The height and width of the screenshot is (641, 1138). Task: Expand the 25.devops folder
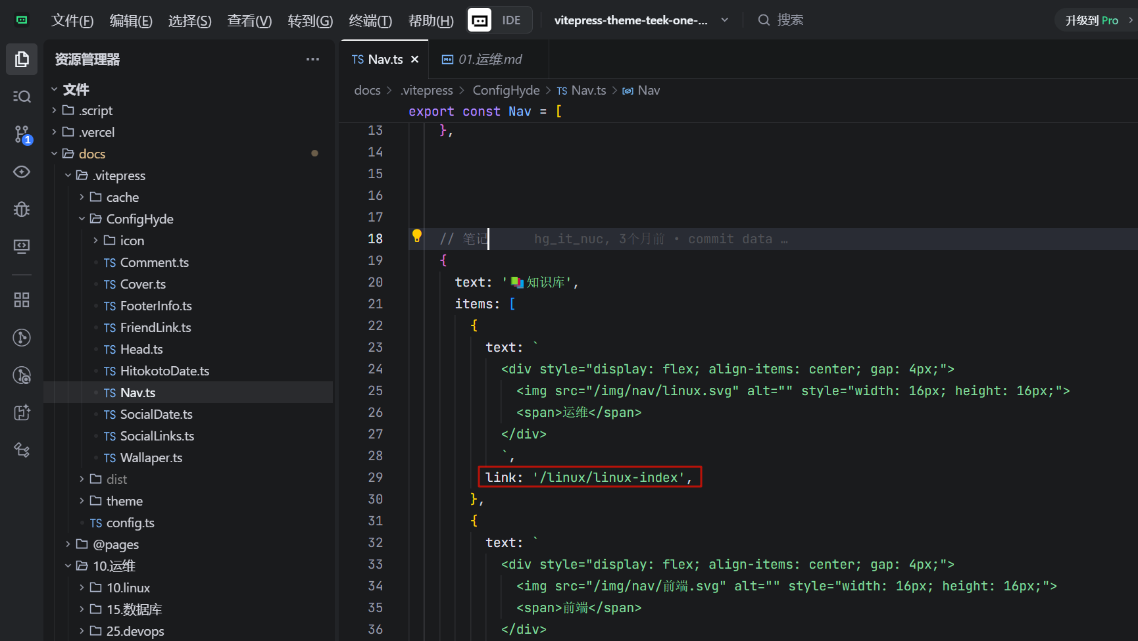[x=135, y=631]
